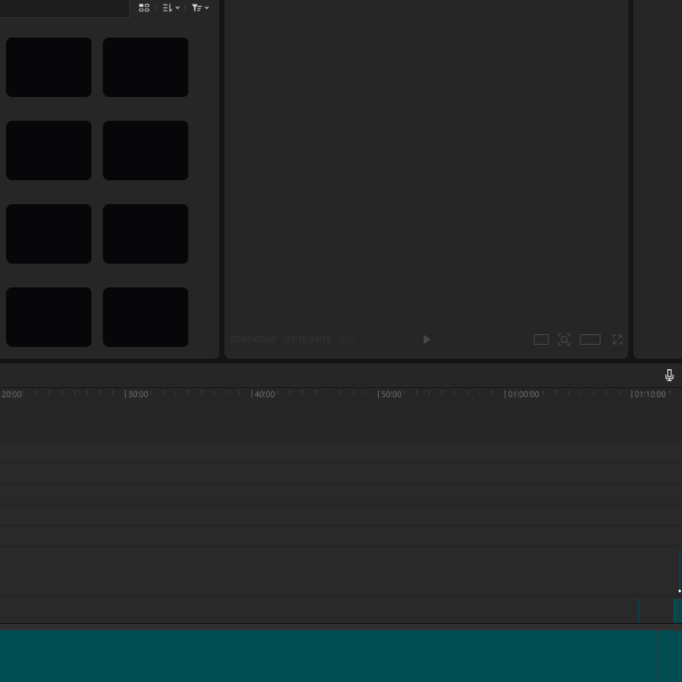Select the second thumbnail in top row
682x682 pixels.
click(145, 67)
